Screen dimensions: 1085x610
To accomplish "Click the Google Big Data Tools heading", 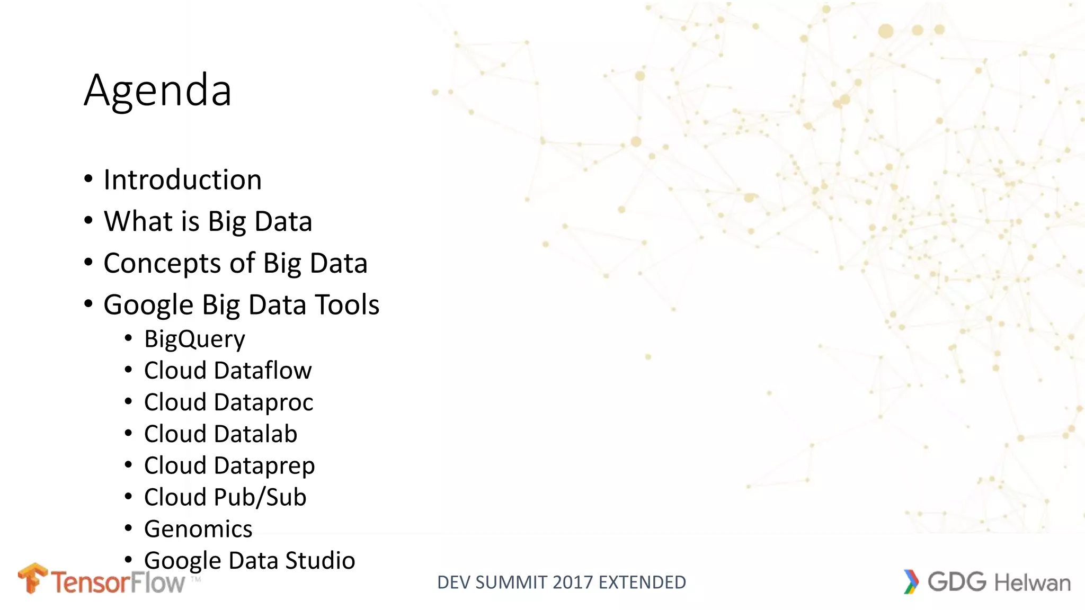I will [242, 305].
